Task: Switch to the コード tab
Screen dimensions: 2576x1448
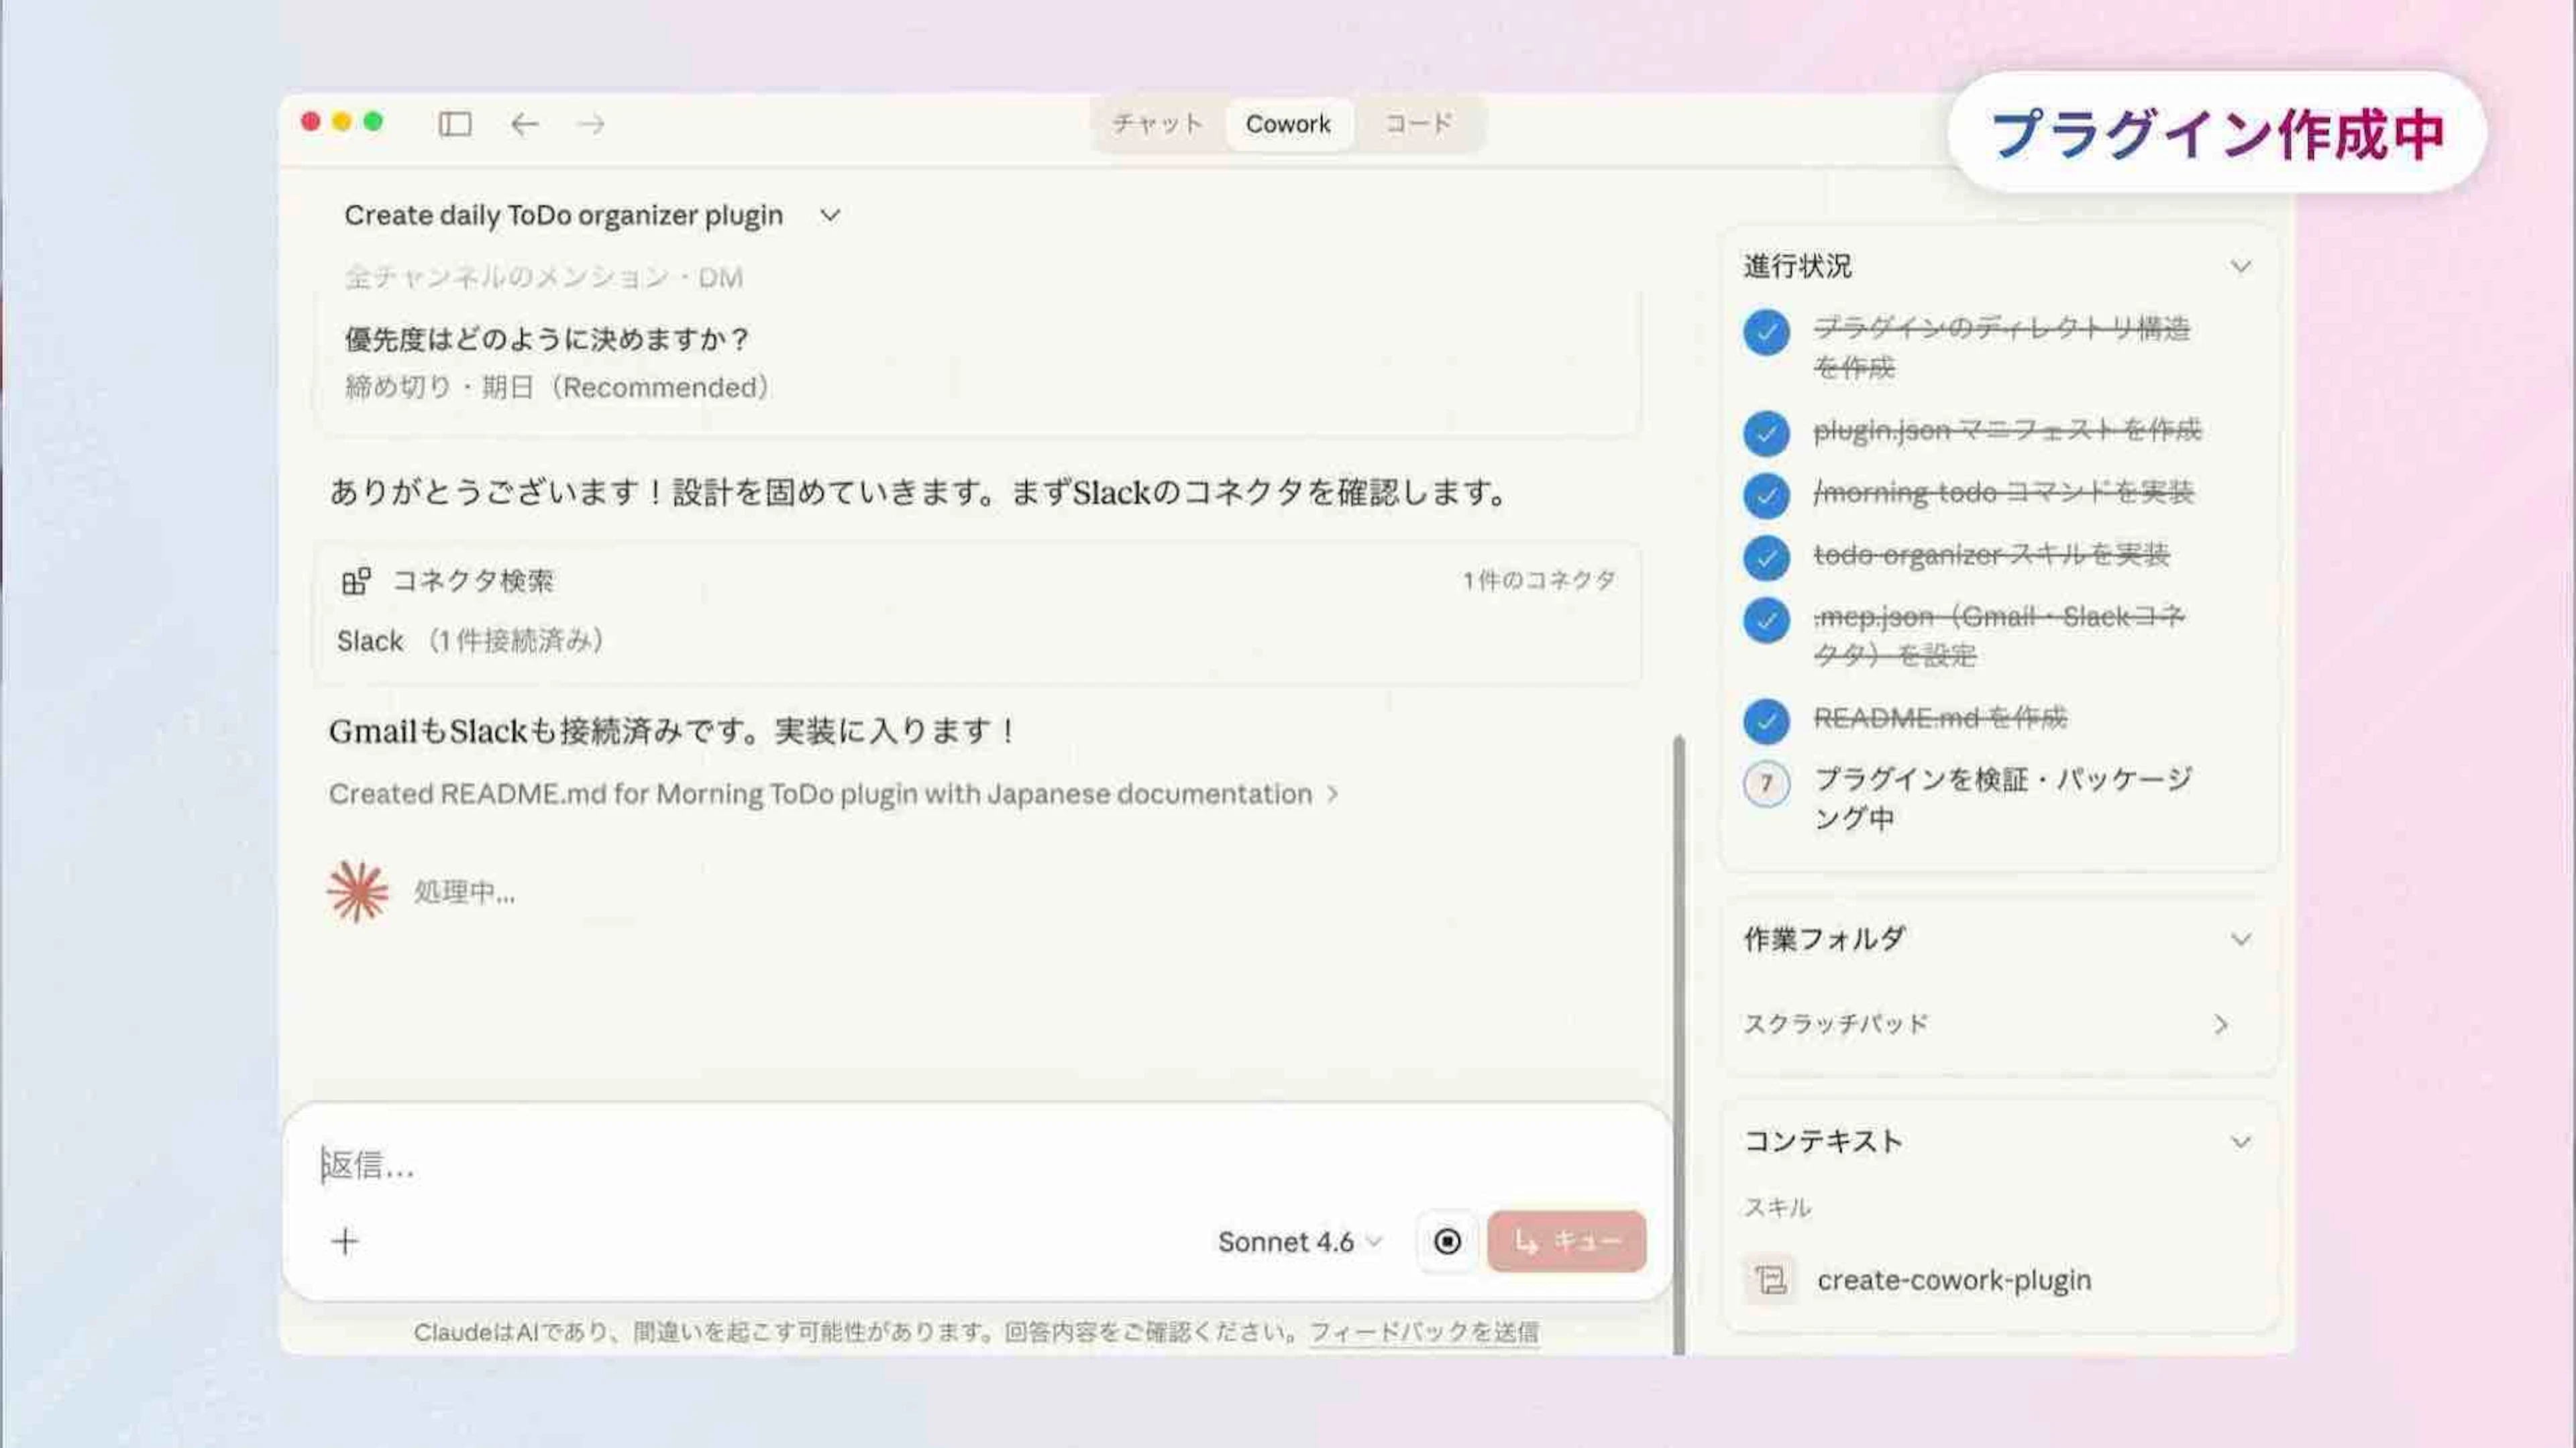Action: pyautogui.click(x=1417, y=124)
